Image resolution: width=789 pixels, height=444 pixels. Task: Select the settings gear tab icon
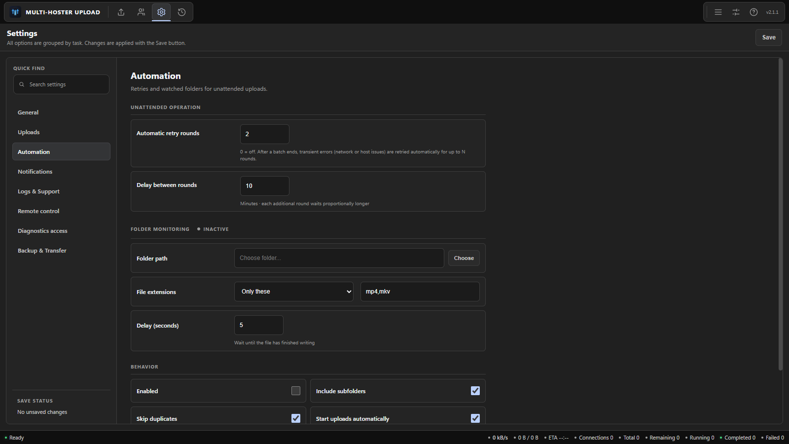161,12
